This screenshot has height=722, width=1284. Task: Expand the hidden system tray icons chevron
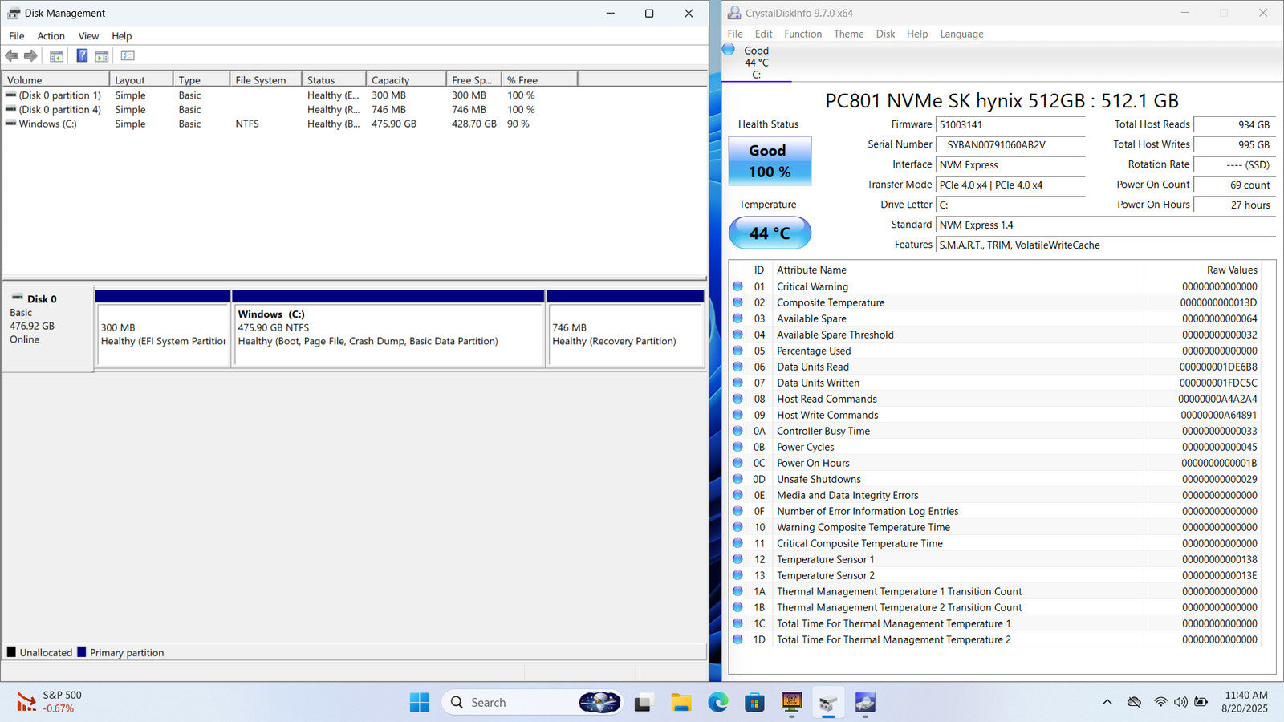[1107, 702]
